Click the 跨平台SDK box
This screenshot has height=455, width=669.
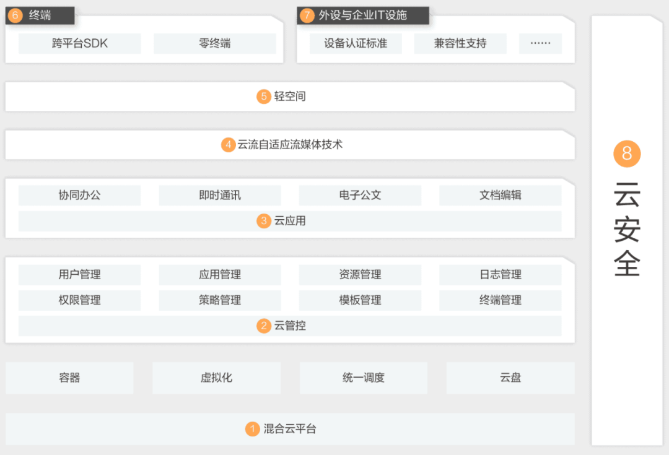pyautogui.click(x=80, y=43)
